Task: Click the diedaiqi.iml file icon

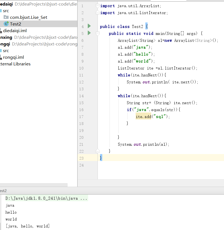Action: [x=1, y=31]
